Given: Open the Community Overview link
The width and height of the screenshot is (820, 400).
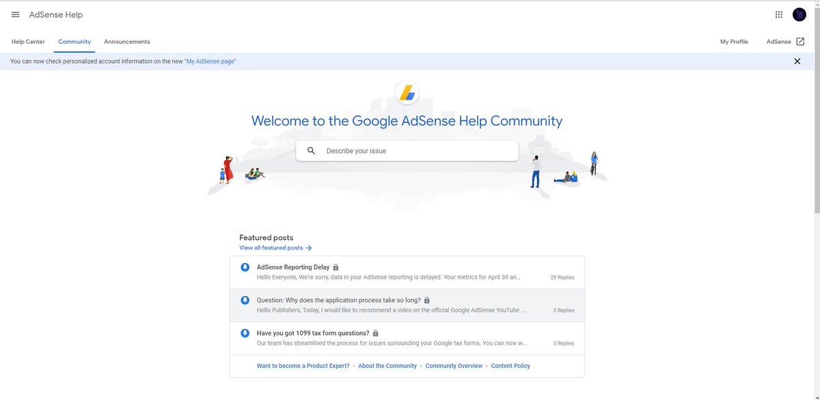Looking at the screenshot, I should coord(454,366).
